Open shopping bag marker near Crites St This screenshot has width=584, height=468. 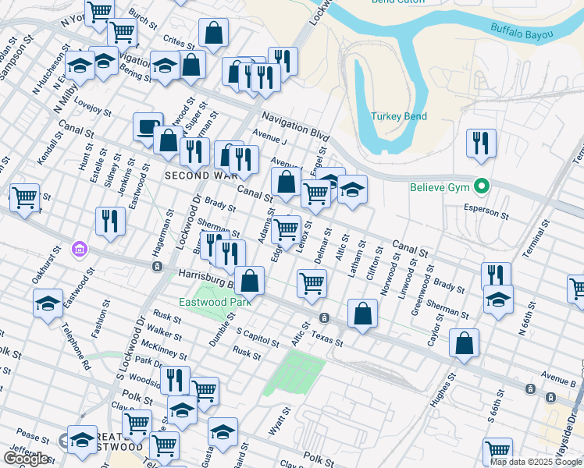tap(213, 35)
